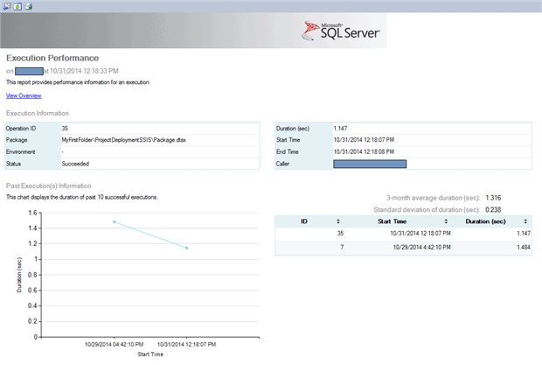Click the 3-month average duration value 1.316

pyautogui.click(x=495, y=198)
